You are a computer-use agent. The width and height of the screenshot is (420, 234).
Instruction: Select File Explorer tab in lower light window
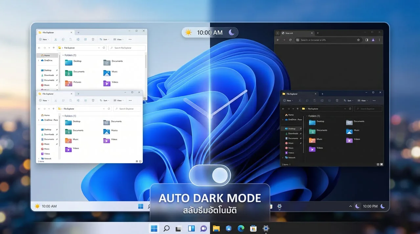[x=55, y=94]
